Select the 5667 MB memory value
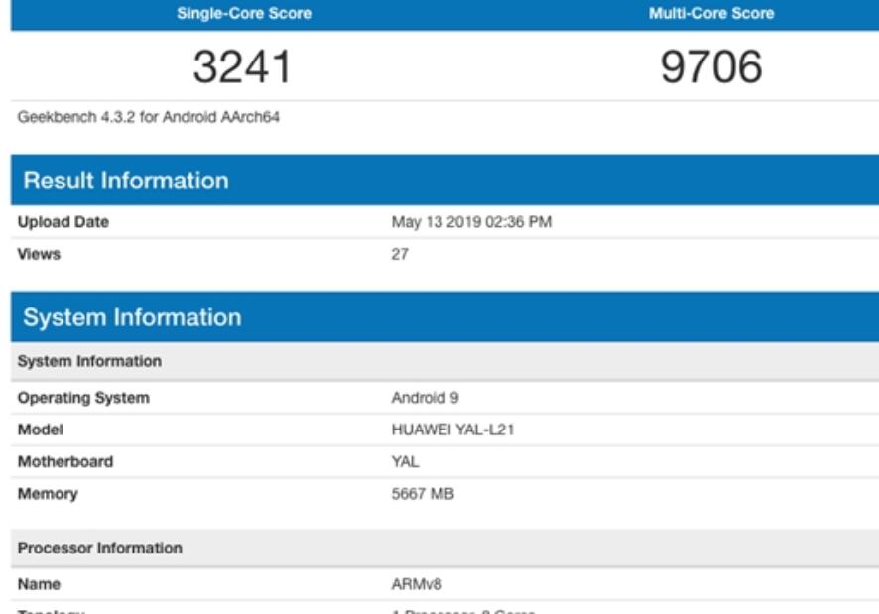Viewport: 879px width, 614px height. coord(423,493)
